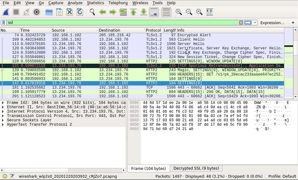Open expert information from the status bar circle
This screenshot has width=298, height=180.
click(5, 176)
